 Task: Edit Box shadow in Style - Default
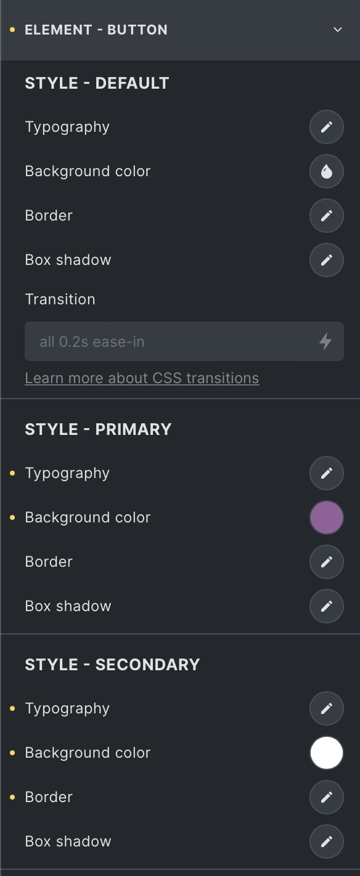point(327,260)
